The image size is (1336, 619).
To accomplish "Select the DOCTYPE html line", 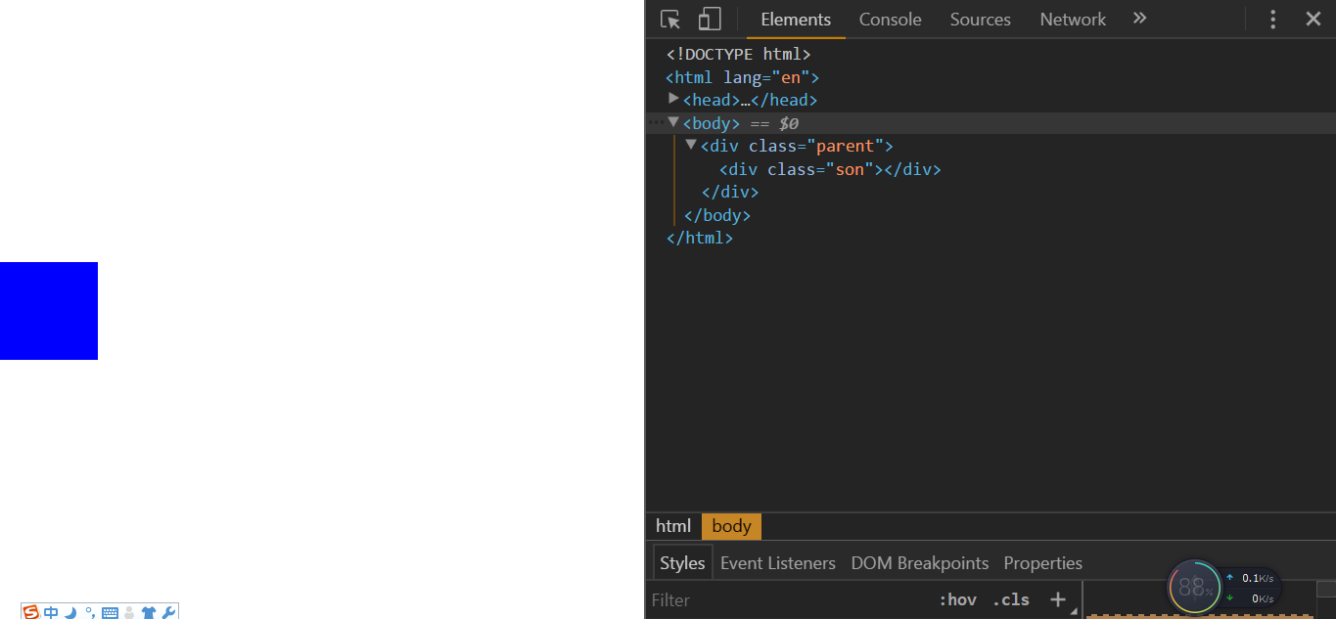I will [739, 55].
